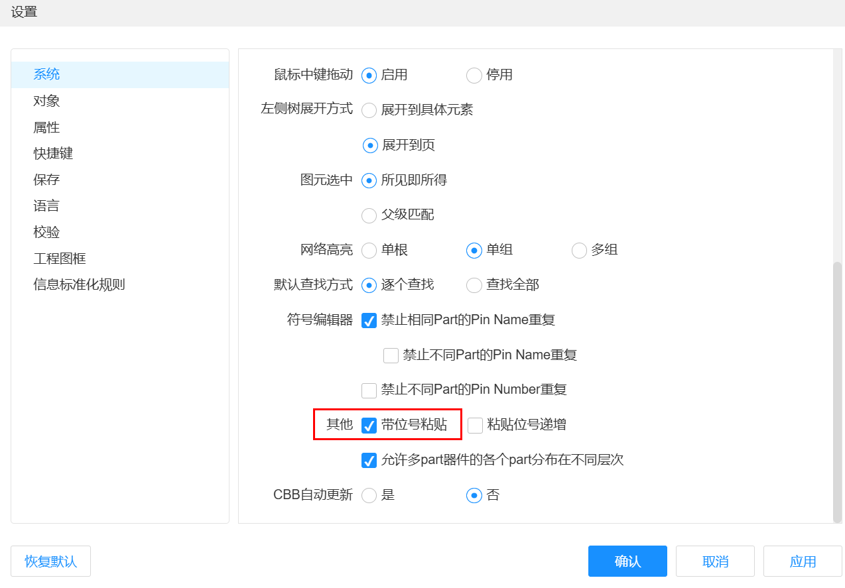Select 停用 for 鼠标中键拖动
Screen dimensions: 845x588
pos(474,76)
